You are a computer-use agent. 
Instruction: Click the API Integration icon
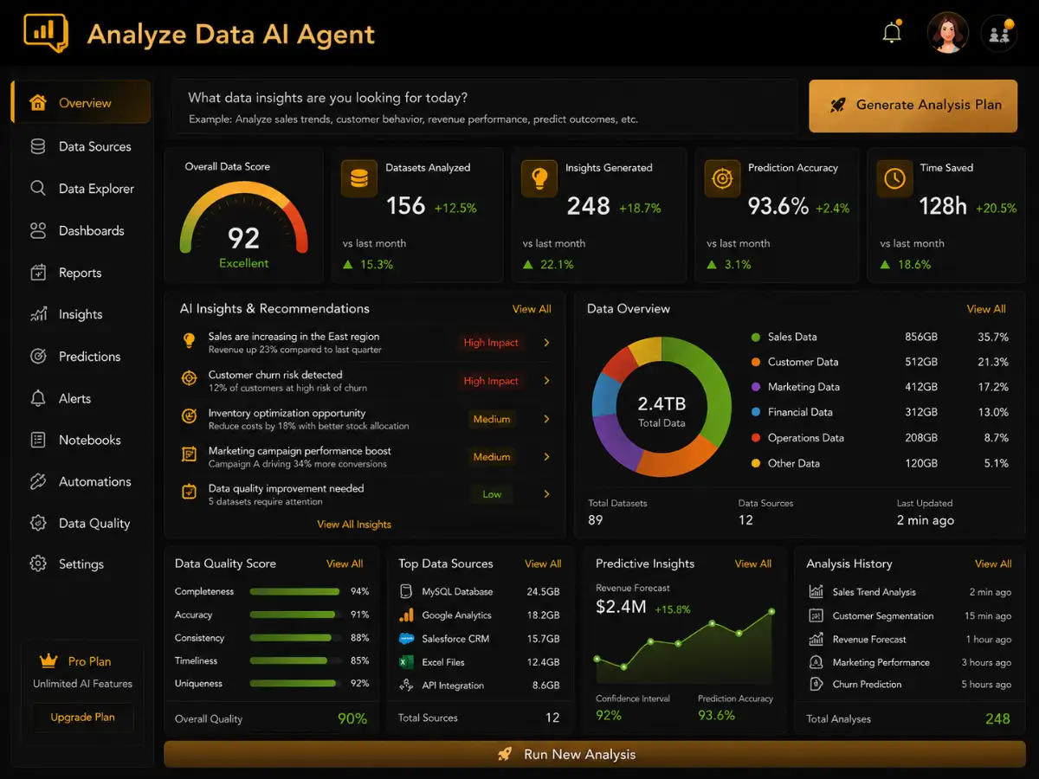click(x=406, y=686)
